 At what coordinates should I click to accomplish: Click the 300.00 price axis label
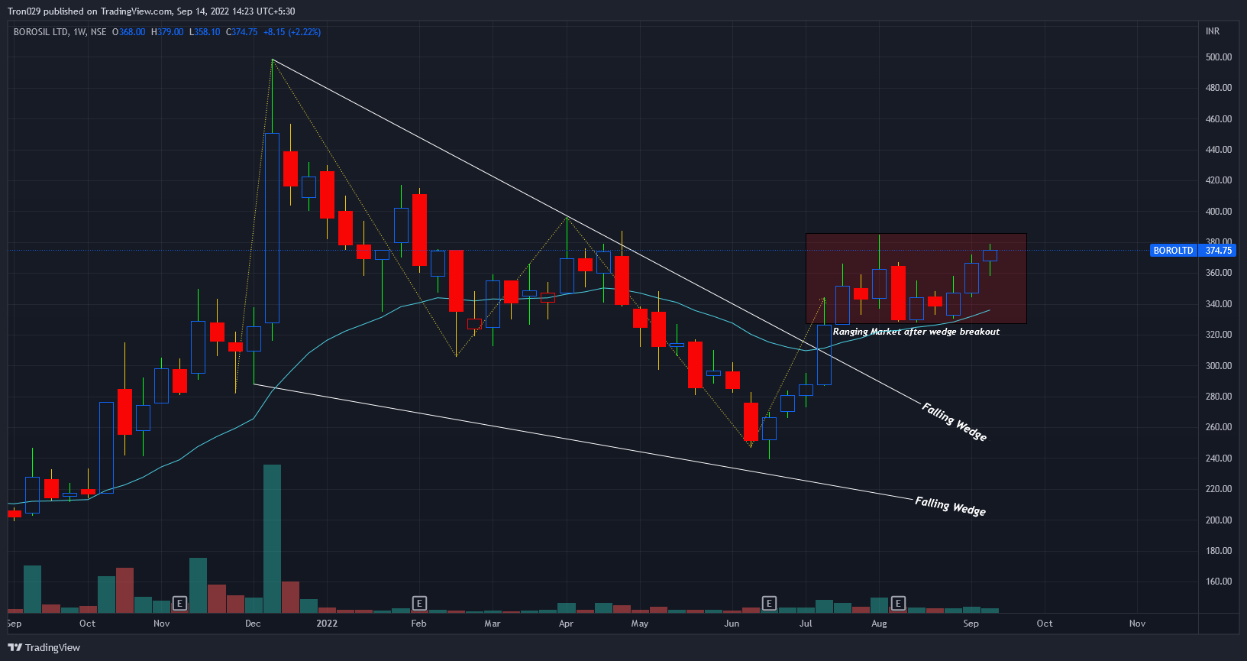pos(1219,366)
